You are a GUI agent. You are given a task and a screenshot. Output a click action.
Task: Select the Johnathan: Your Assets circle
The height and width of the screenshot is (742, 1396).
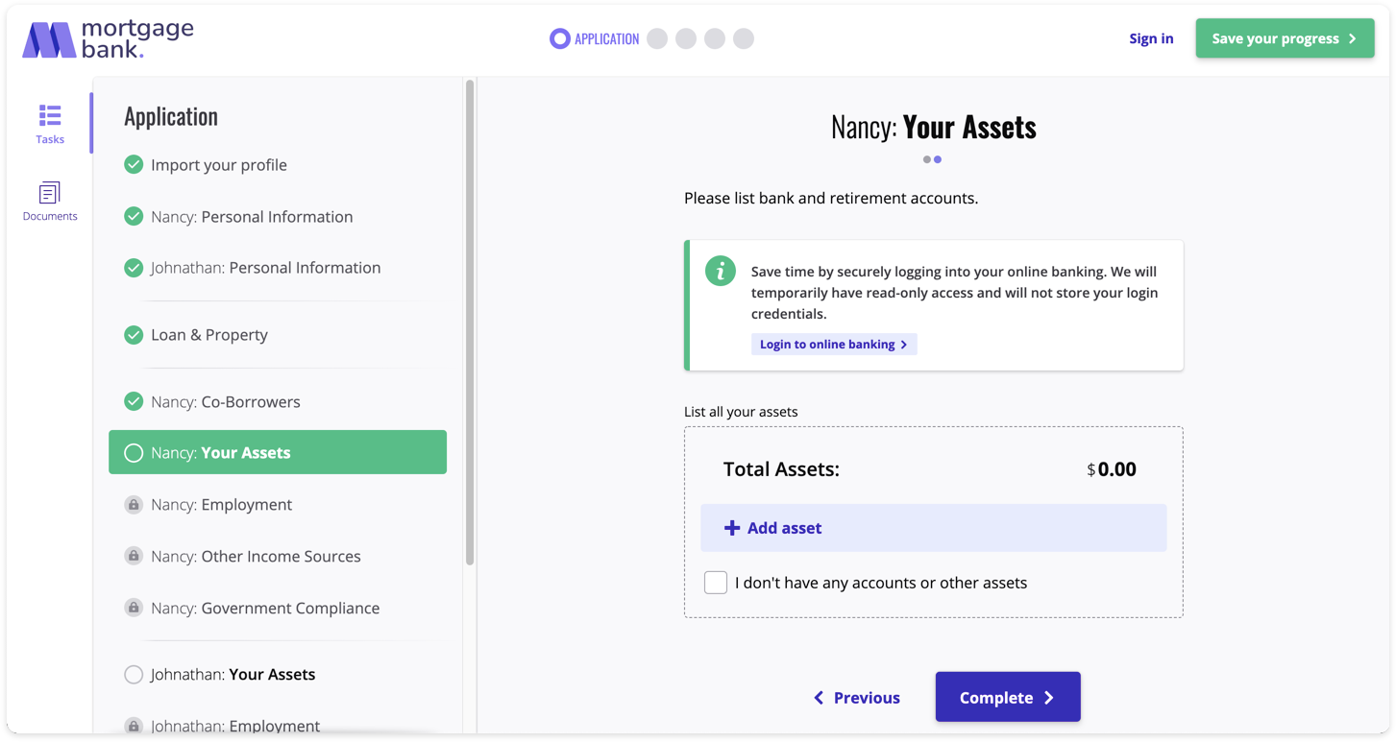point(134,675)
